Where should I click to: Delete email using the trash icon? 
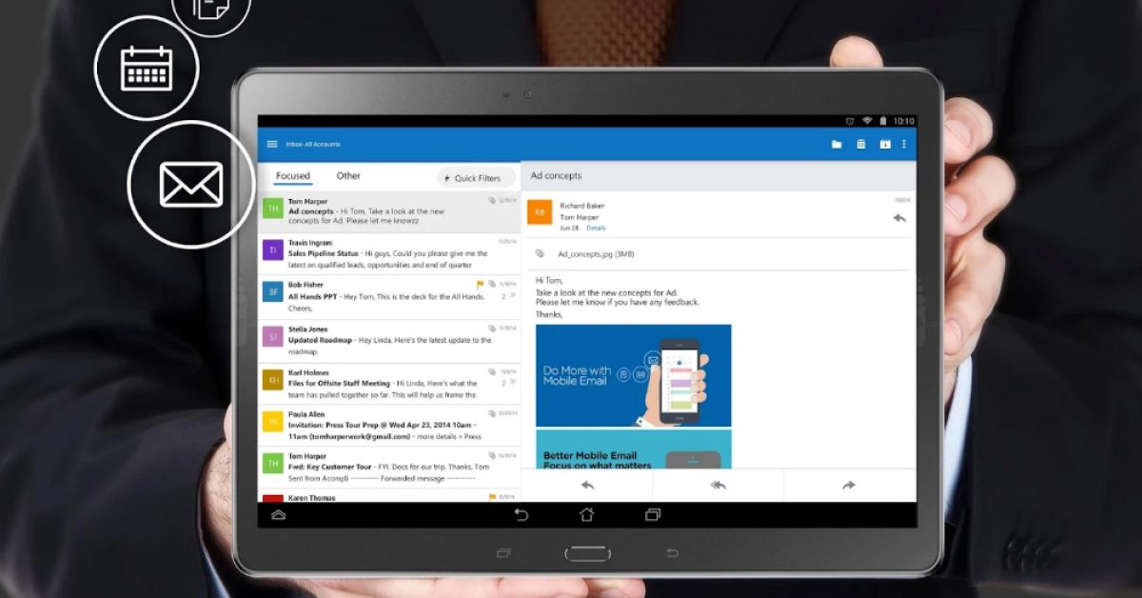click(x=861, y=145)
